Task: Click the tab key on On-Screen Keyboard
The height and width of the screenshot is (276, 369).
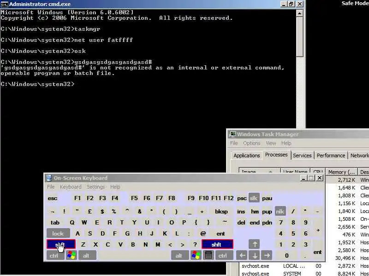Action: pos(55,222)
